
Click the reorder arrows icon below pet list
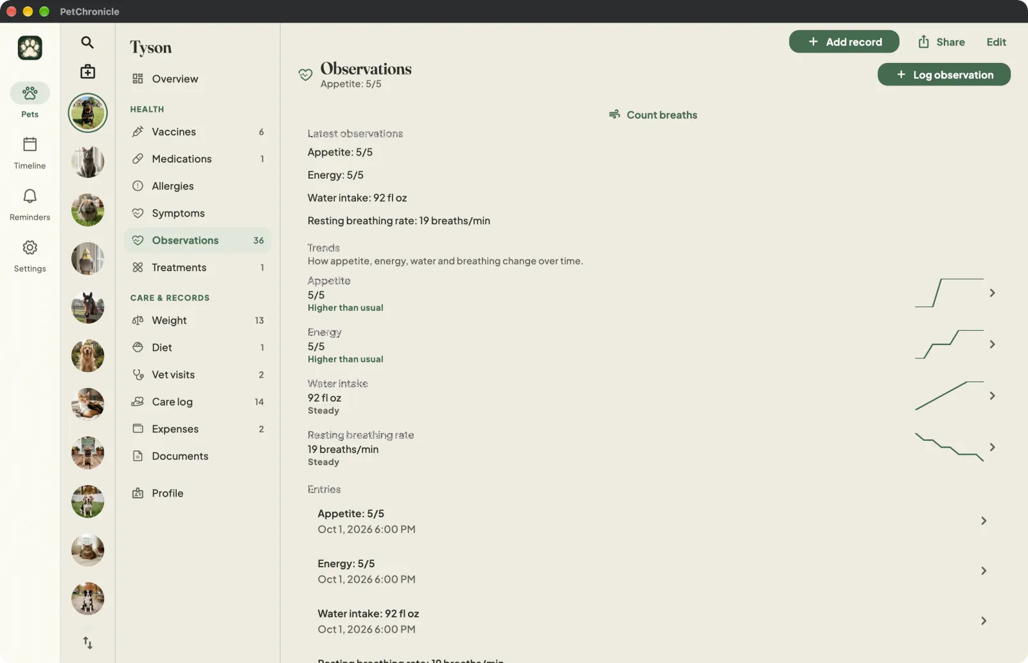(x=87, y=642)
